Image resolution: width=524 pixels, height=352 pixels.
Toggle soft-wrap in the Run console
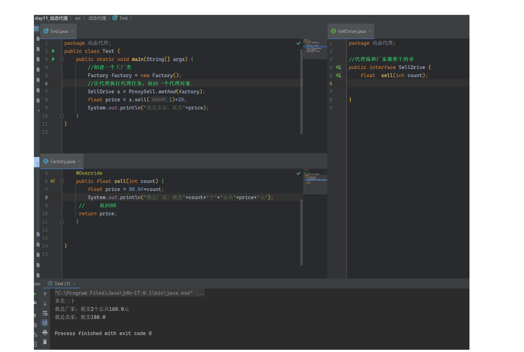point(45,313)
